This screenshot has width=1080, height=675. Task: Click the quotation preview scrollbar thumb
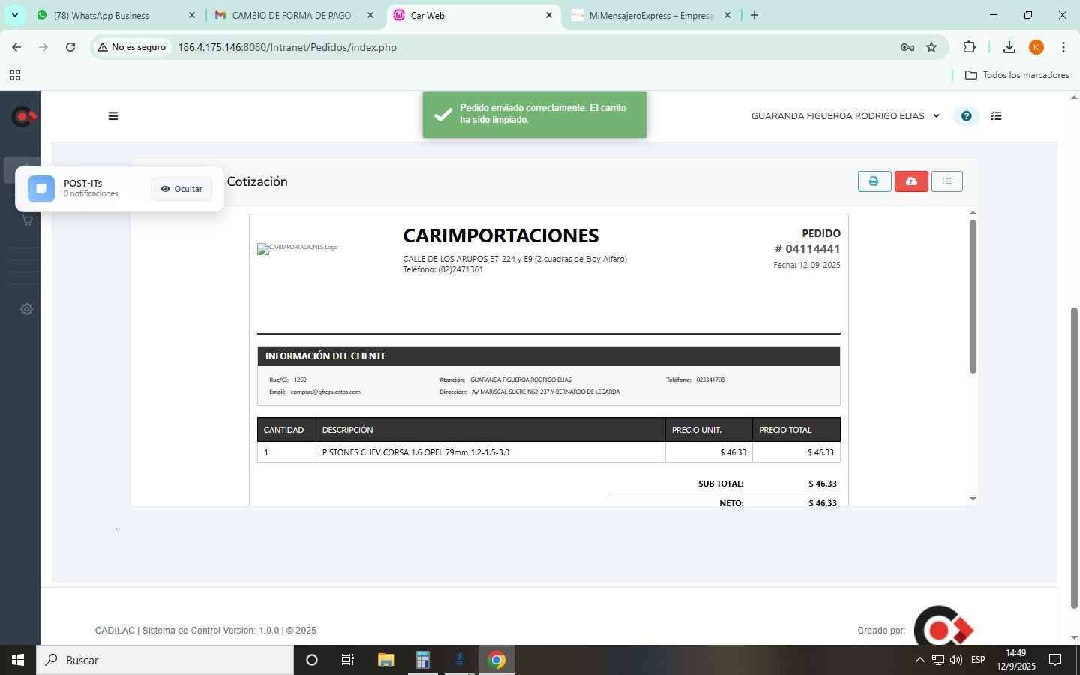click(973, 296)
